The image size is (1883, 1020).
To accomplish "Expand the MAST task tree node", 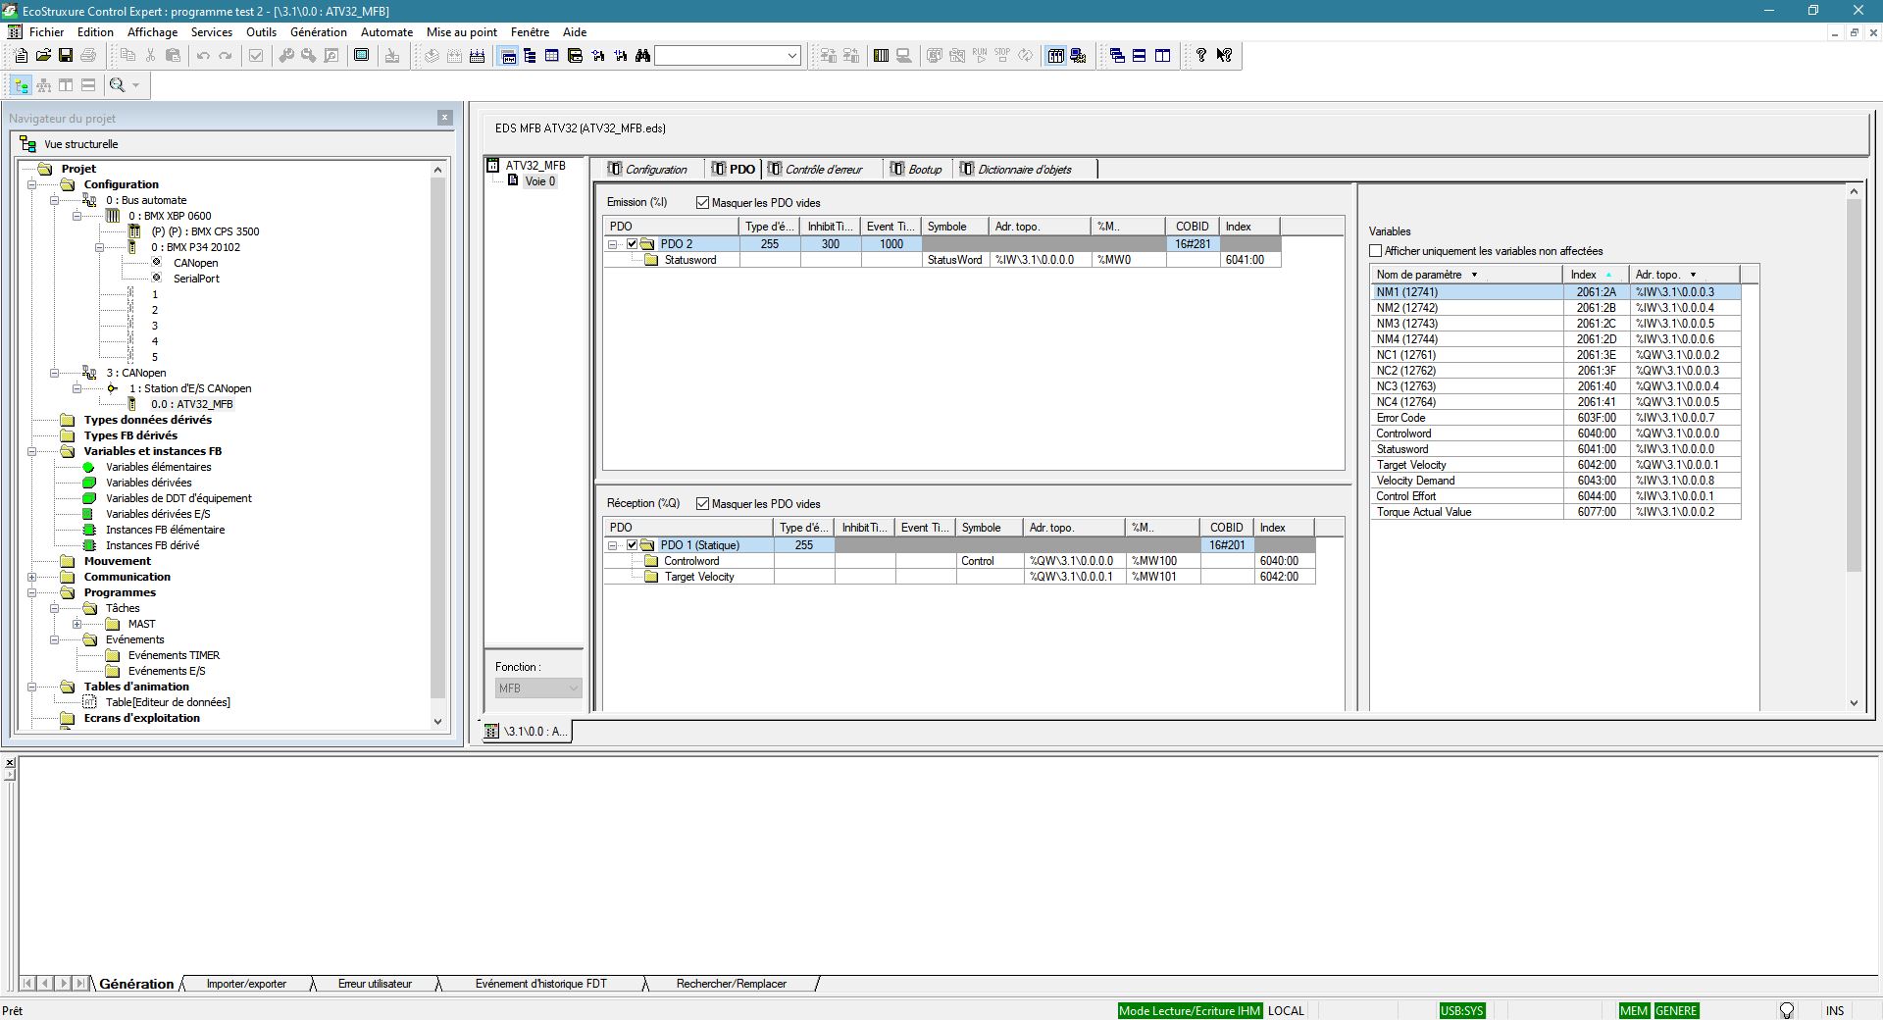I will pos(77,624).
